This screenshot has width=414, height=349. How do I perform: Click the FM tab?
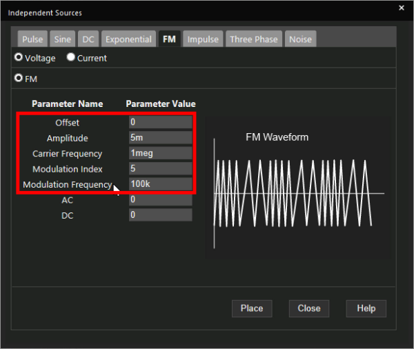click(x=169, y=39)
